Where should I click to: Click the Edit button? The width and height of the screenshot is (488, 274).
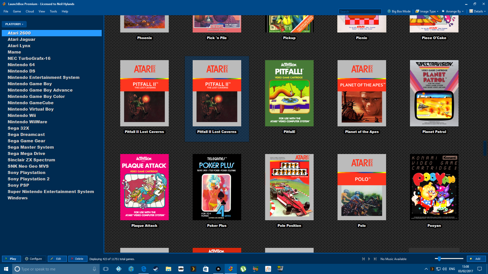click(x=57, y=259)
